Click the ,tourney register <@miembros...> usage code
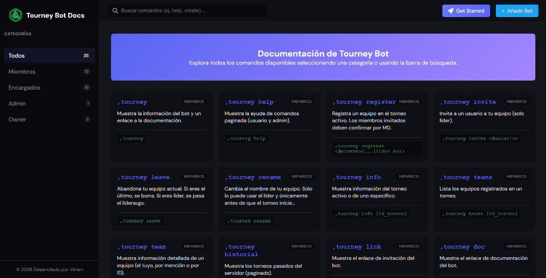 pos(377,149)
